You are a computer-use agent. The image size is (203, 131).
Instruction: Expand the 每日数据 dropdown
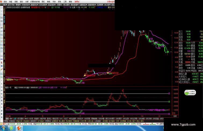[75, 5]
